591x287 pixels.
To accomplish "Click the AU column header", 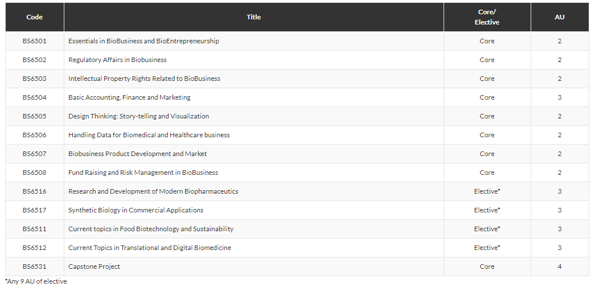I will coord(559,17).
